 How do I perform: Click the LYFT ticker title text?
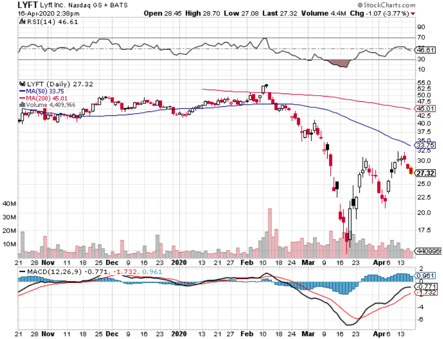coord(27,5)
